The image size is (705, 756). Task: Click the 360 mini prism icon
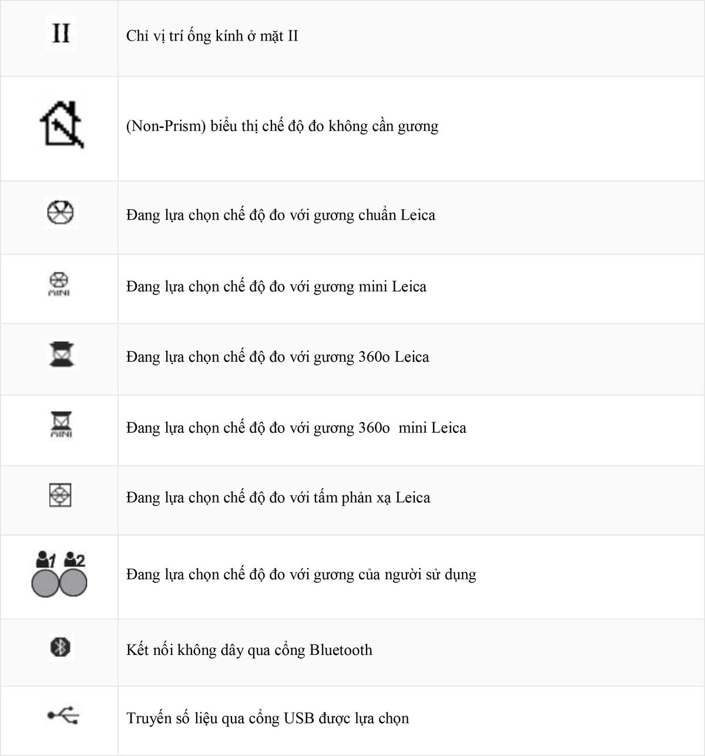tap(62, 425)
